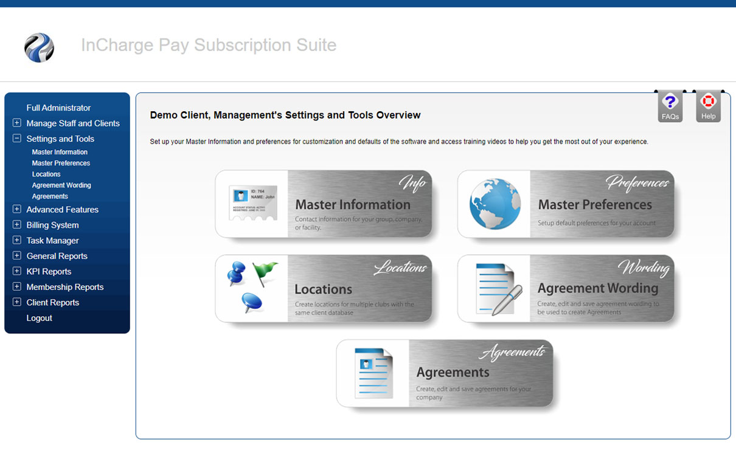Open the Master Information card title
The height and width of the screenshot is (456, 736).
click(353, 205)
